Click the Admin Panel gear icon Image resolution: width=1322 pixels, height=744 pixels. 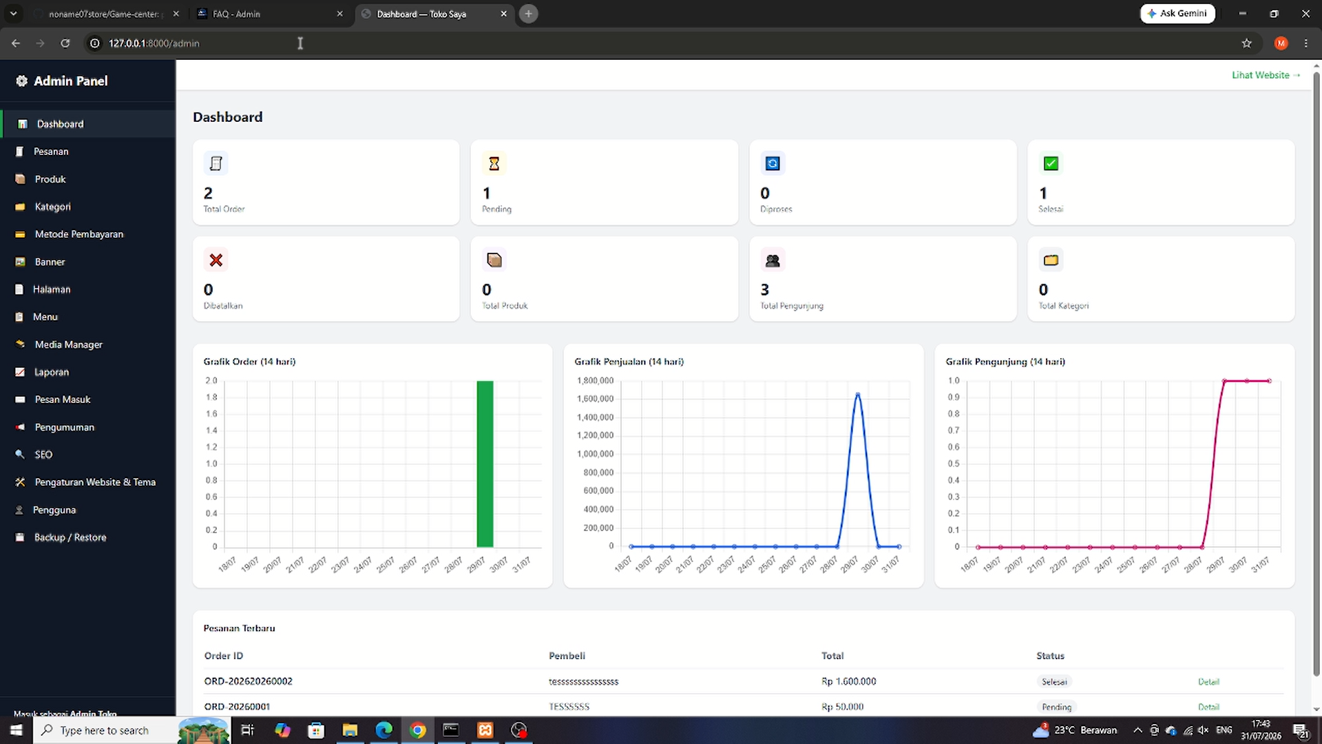click(21, 81)
